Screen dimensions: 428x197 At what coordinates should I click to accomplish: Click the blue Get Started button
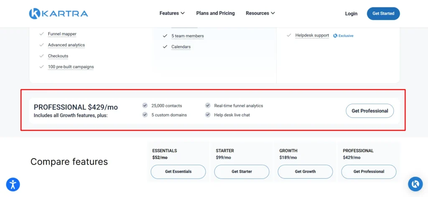click(383, 13)
